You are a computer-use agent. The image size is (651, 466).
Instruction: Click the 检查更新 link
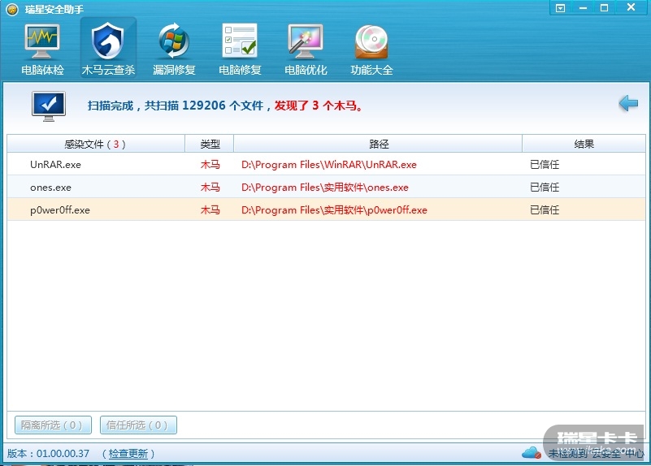tap(128, 454)
